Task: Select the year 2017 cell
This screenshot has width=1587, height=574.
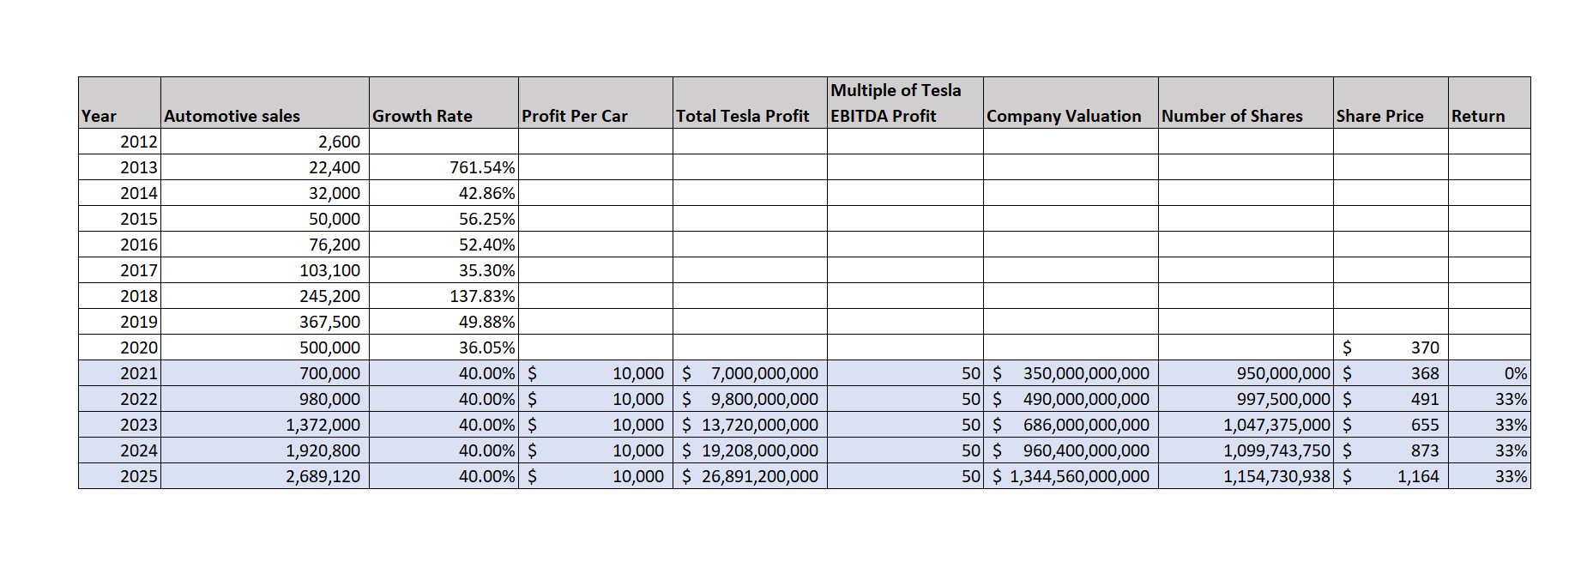Action: (119, 270)
